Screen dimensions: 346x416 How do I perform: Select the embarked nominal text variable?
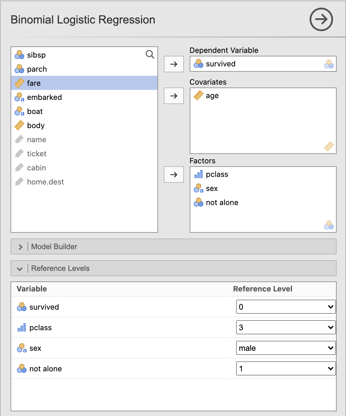click(84, 97)
